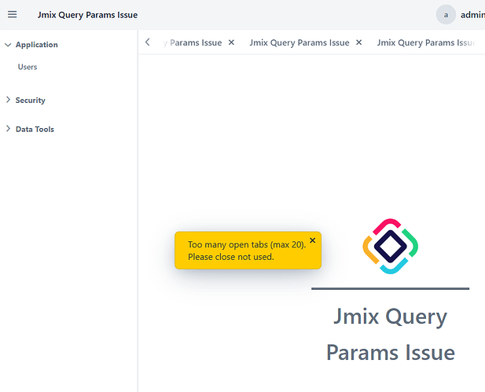This screenshot has width=485, height=392.
Task: Expand the Security menu section
Action: (x=8, y=100)
